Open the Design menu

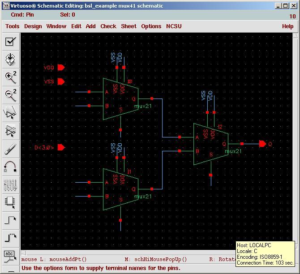(x=33, y=26)
